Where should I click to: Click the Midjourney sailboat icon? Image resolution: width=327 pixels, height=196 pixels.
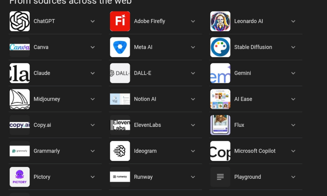19,99
